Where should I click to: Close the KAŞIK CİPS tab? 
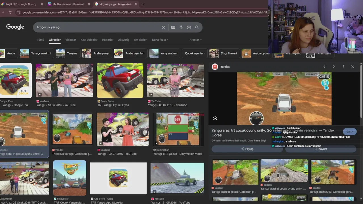42,4
